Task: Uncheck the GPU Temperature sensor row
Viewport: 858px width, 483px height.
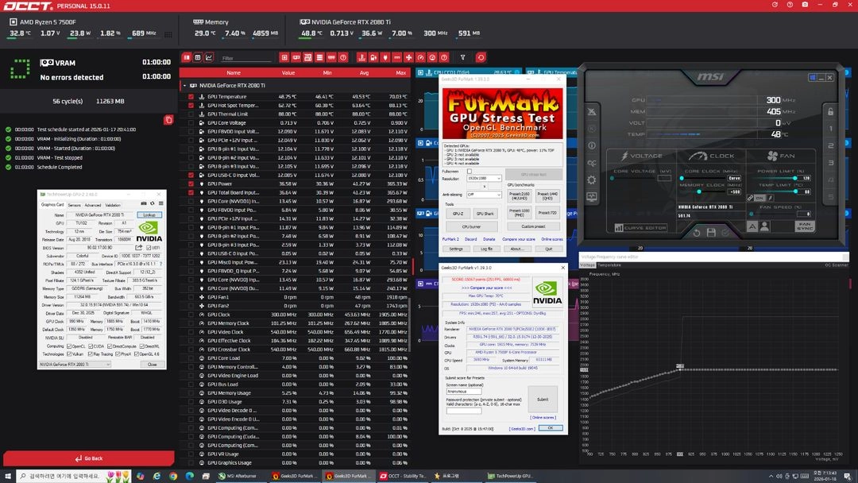Action: (191, 97)
